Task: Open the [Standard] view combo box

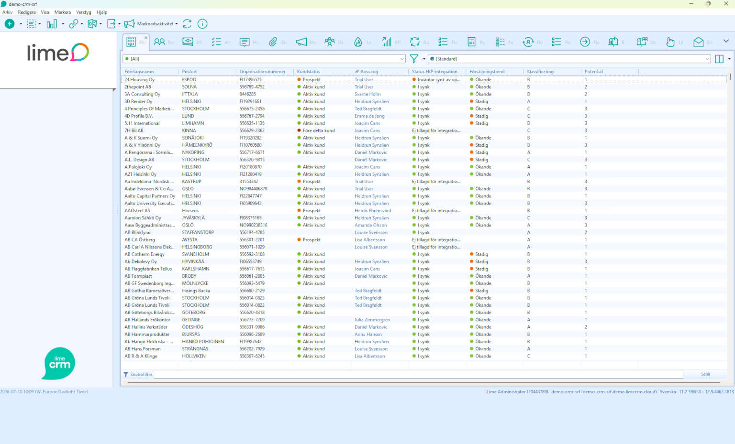Action: coord(569,59)
